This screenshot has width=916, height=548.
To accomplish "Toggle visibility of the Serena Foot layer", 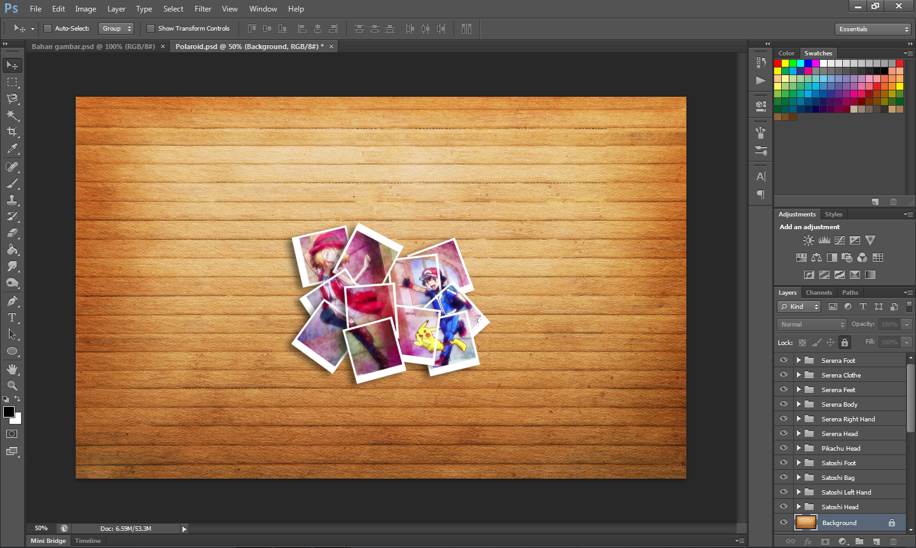I will point(783,360).
